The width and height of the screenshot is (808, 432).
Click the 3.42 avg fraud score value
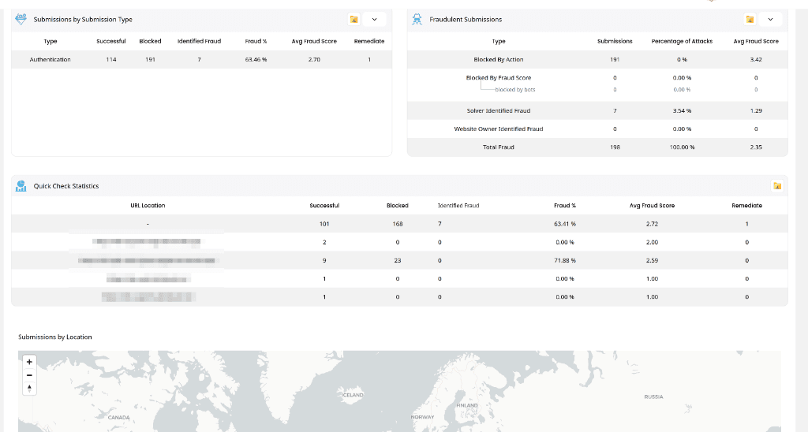point(756,60)
